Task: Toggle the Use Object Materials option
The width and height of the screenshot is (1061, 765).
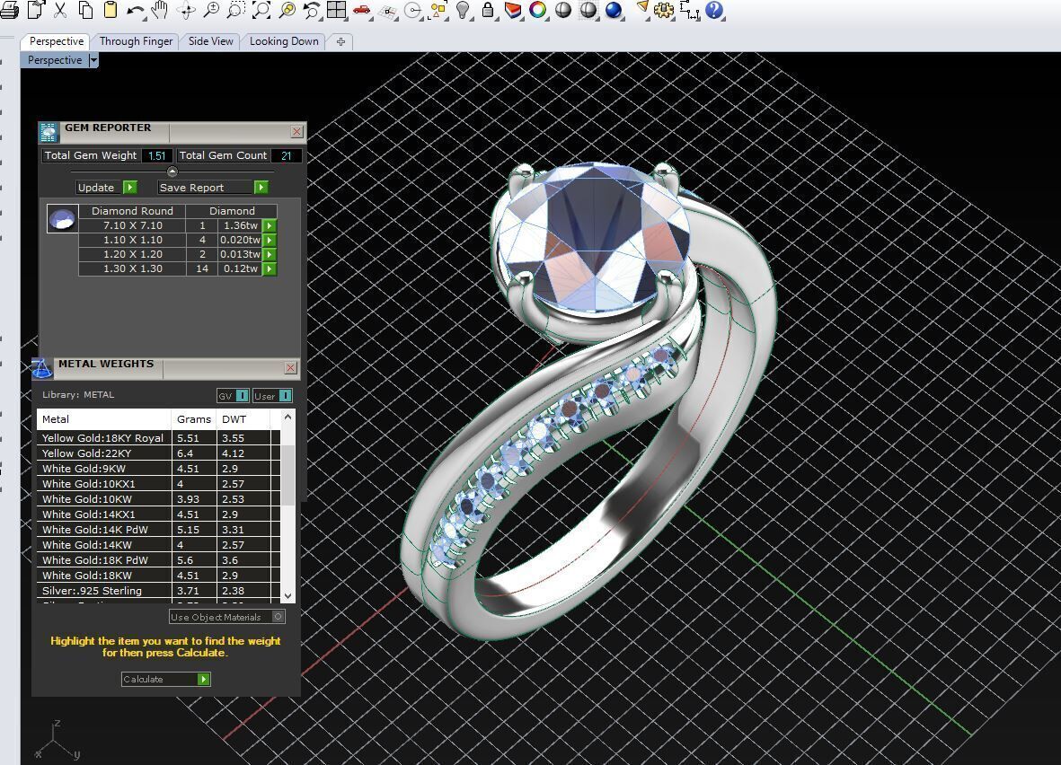Action: [226, 617]
